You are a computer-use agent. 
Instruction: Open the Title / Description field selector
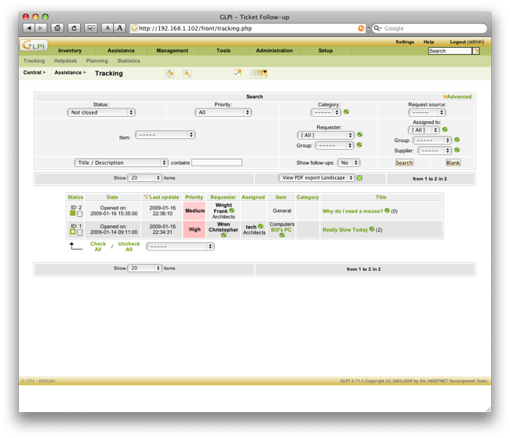click(x=121, y=162)
